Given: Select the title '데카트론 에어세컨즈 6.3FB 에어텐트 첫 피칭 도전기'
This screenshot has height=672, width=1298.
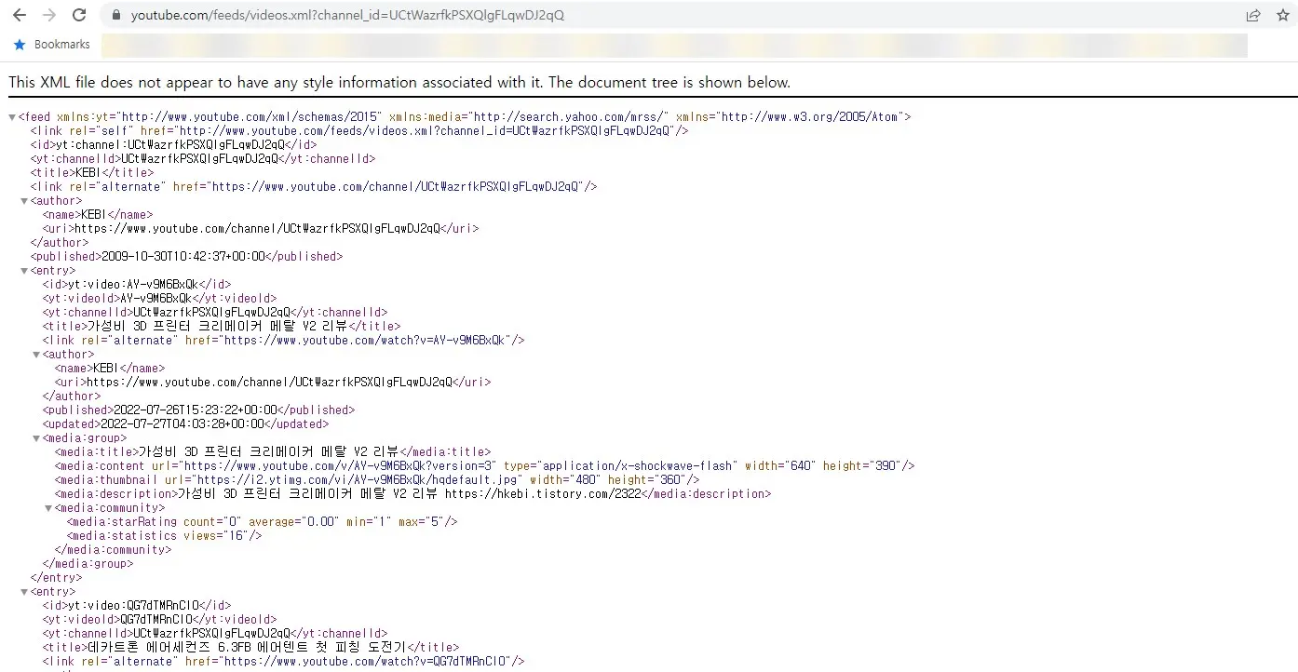Looking at the screenshot, I should (251, 648).
